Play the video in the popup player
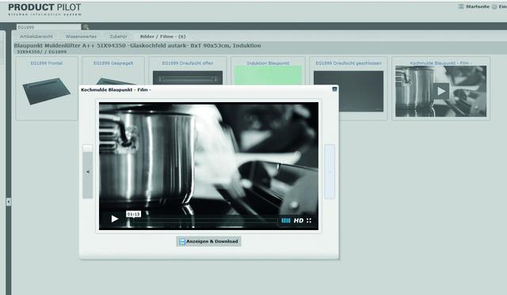Viewport: 507px width, 295px height. click(x=115, y=219)
